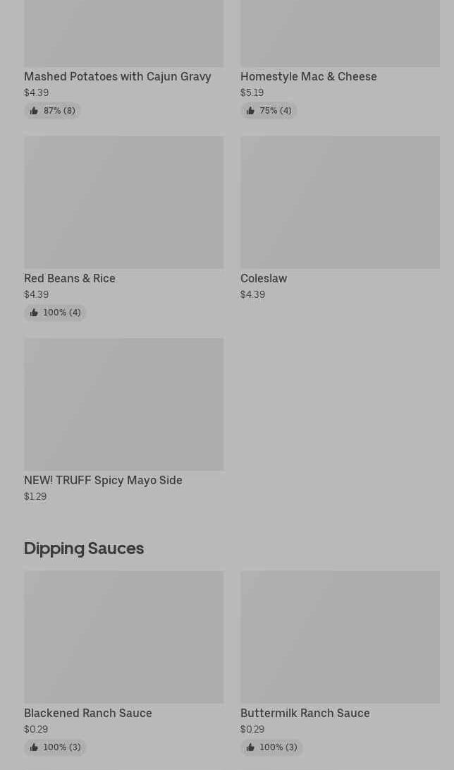
Task: Open the Buttermilk Ranch Sauce image
Action: (340, 637)
